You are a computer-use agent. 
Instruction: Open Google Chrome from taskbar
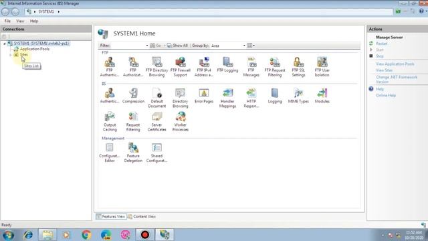click(x=86, y=235)
